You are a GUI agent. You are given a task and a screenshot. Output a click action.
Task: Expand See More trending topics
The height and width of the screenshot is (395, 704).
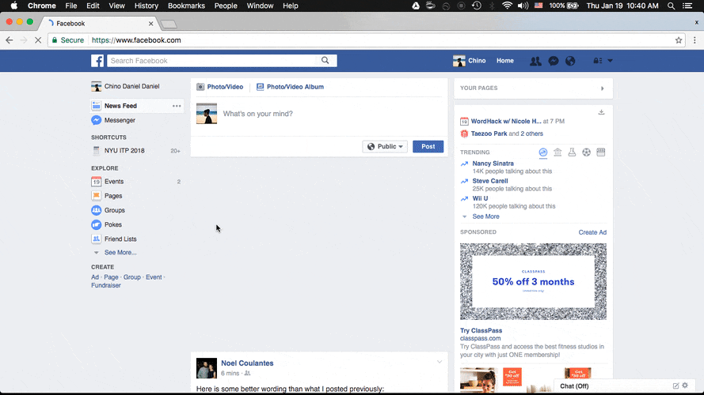485,216
